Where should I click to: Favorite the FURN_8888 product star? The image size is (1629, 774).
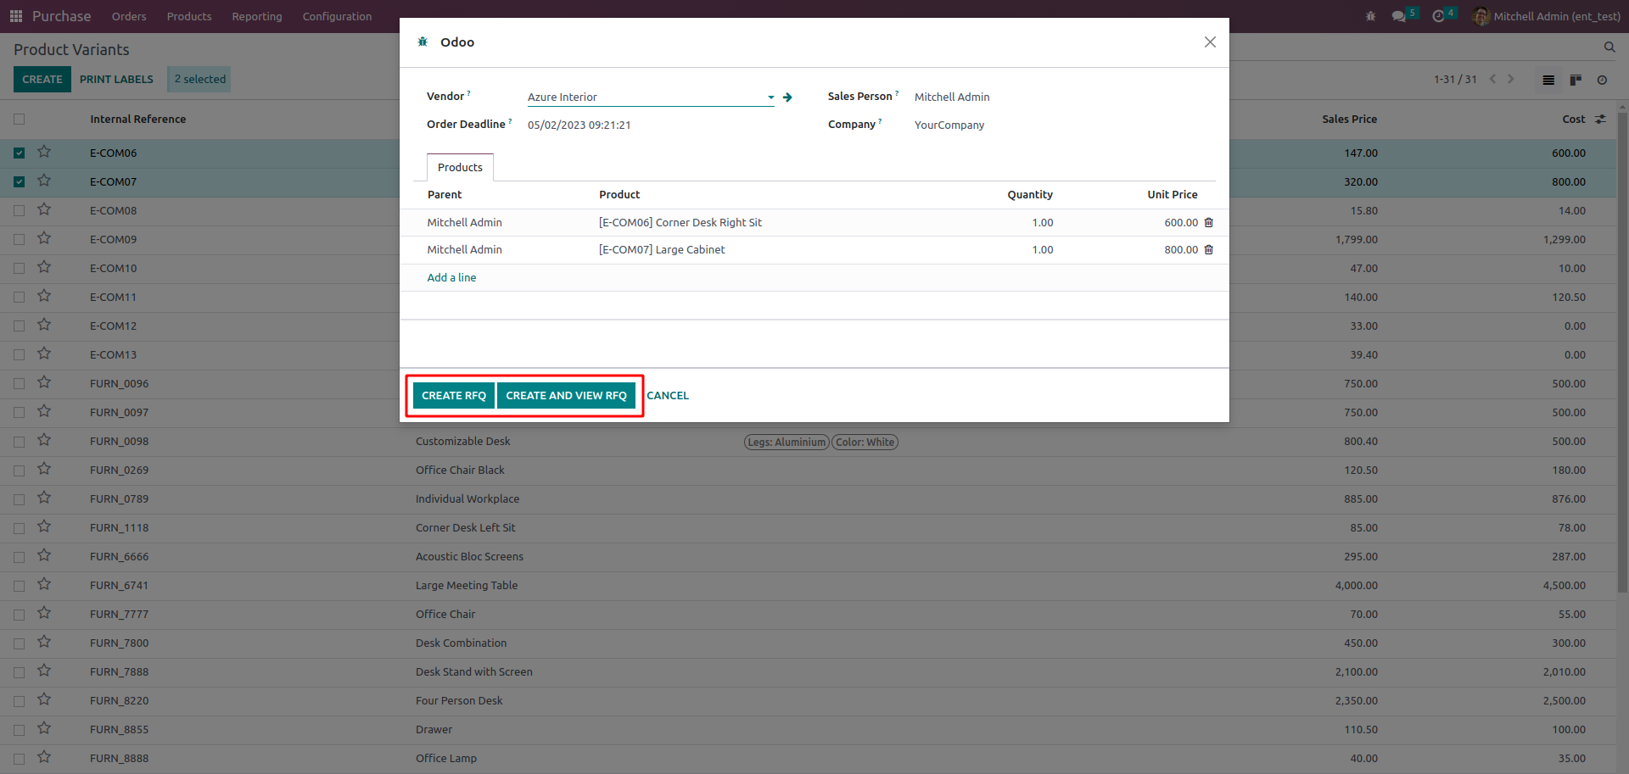coord(44,757)
